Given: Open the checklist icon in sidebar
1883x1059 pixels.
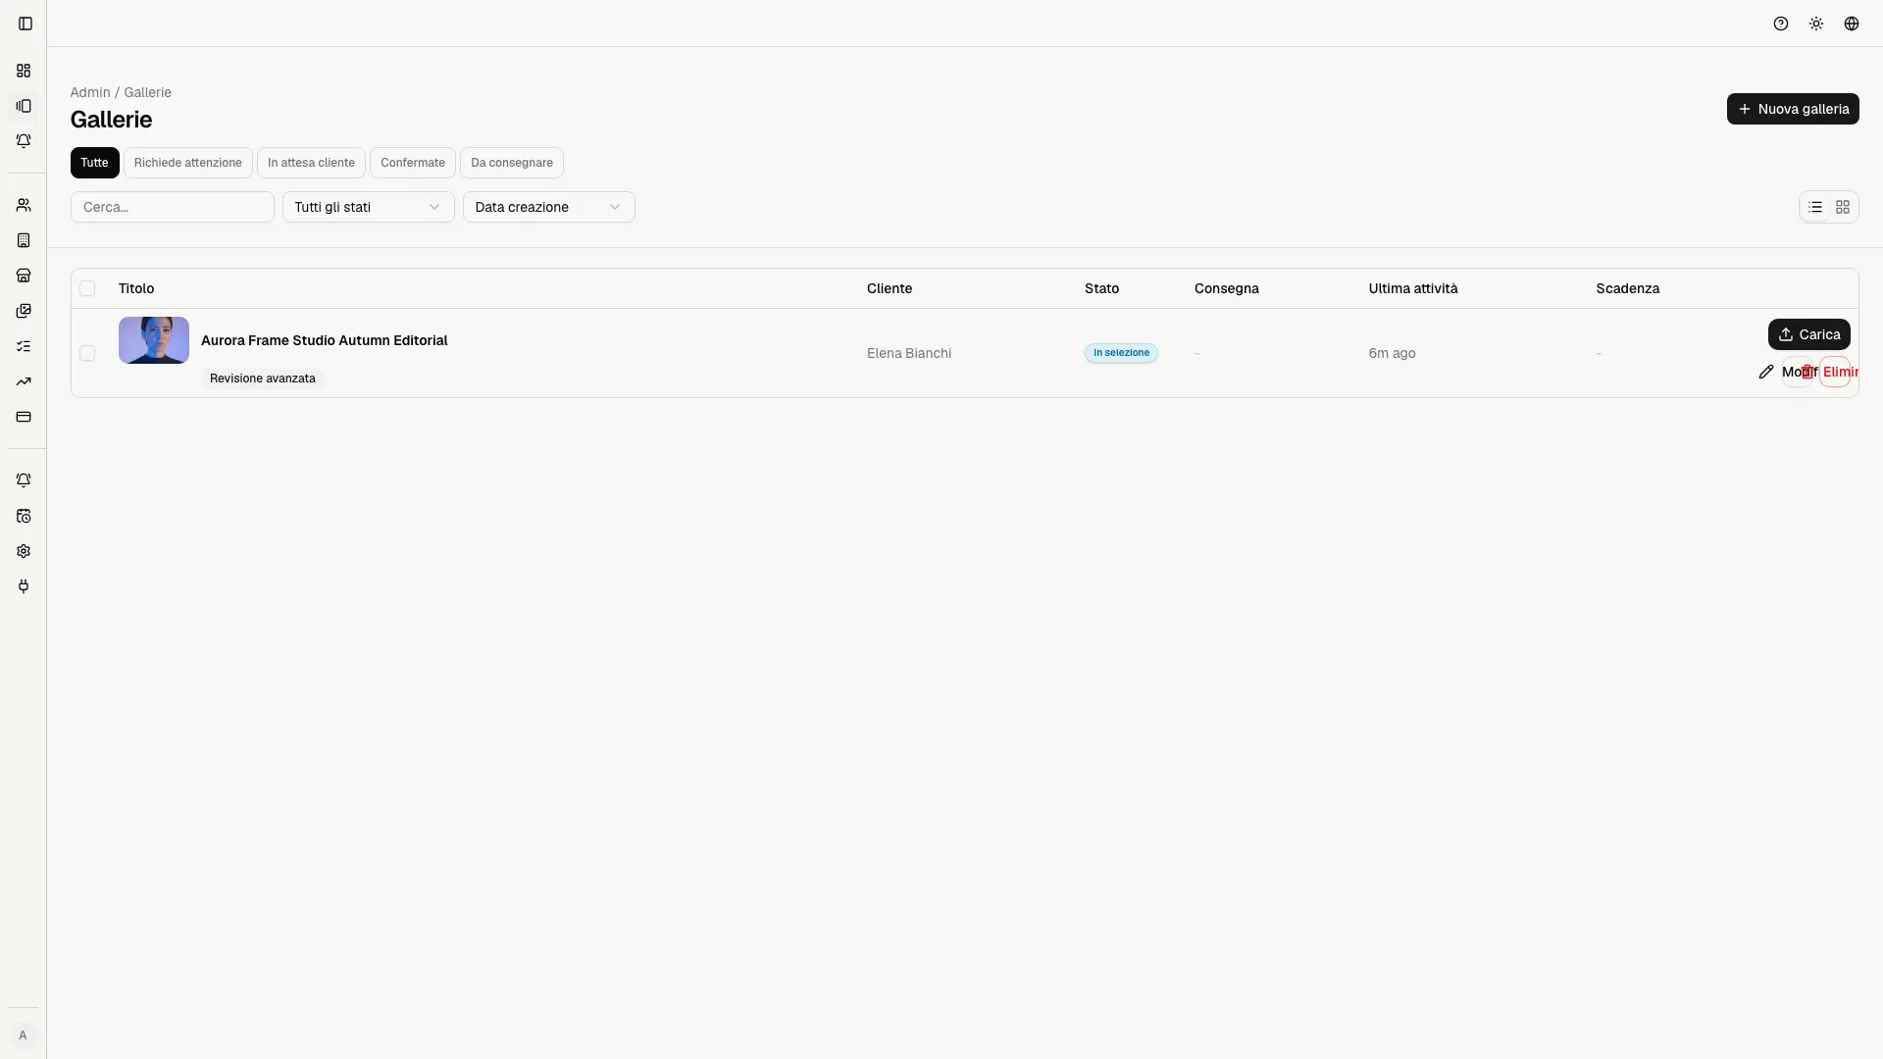Looking at the screenshot, I should tap(24, 346).
